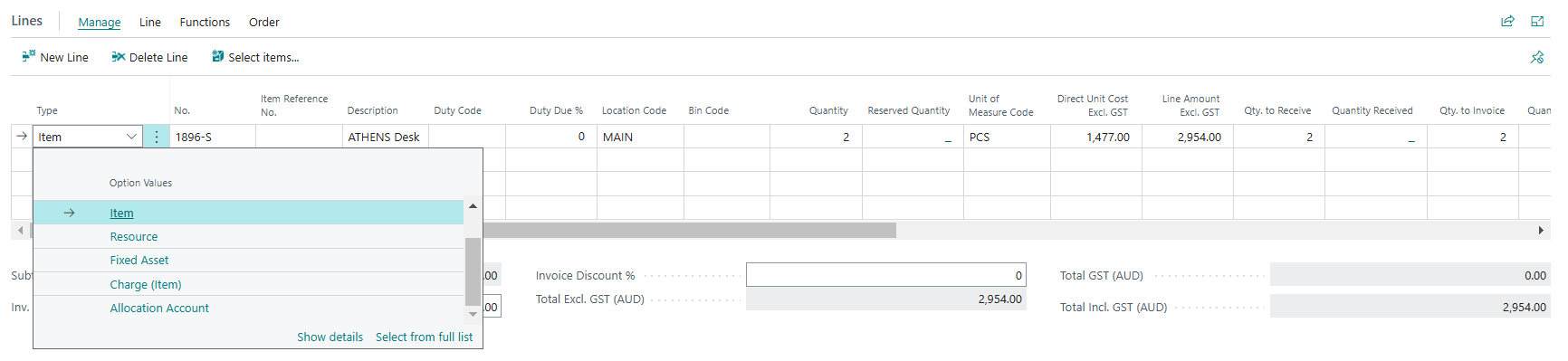This screenshot has height=361, width=1568.
Task: Click the pin toolbar icon
Action: coord(1537,57)
